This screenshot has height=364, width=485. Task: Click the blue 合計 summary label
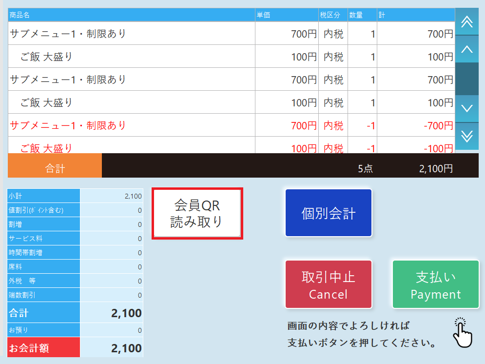click(43, 313)
